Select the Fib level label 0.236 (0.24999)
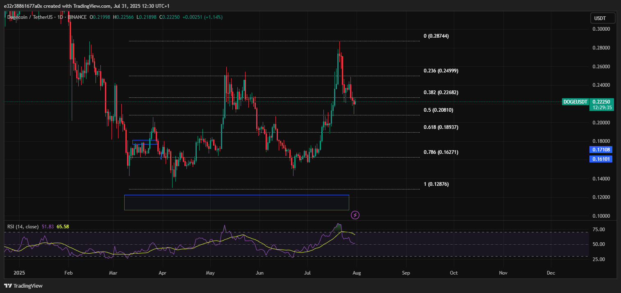 pos(441,71)
